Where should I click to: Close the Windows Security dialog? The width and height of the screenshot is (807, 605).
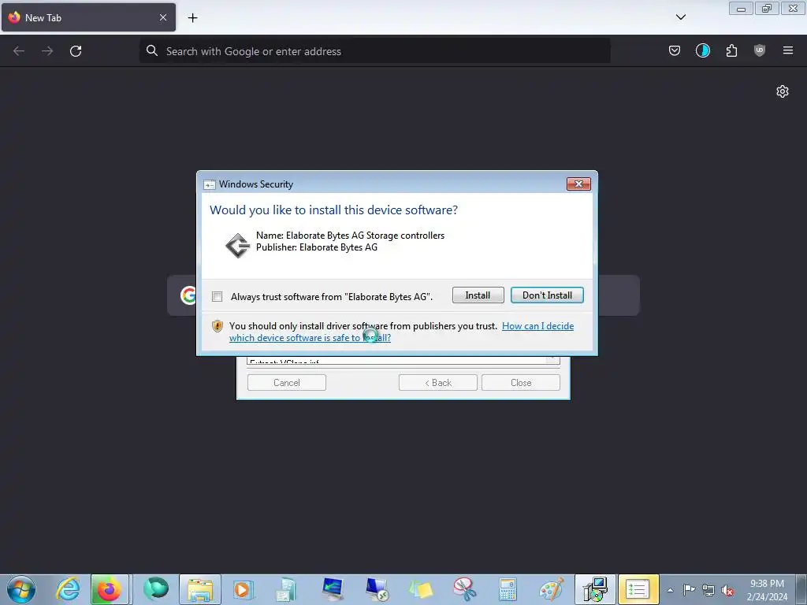578,184
